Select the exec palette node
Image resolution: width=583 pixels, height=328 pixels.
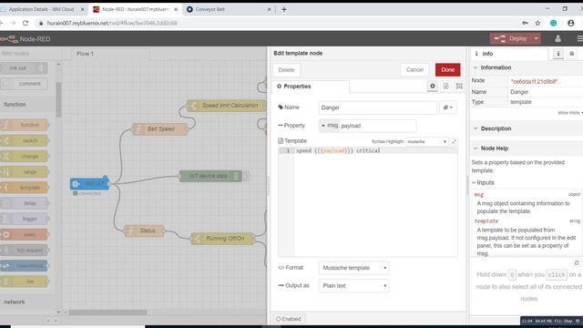click(x=25, y=234)
